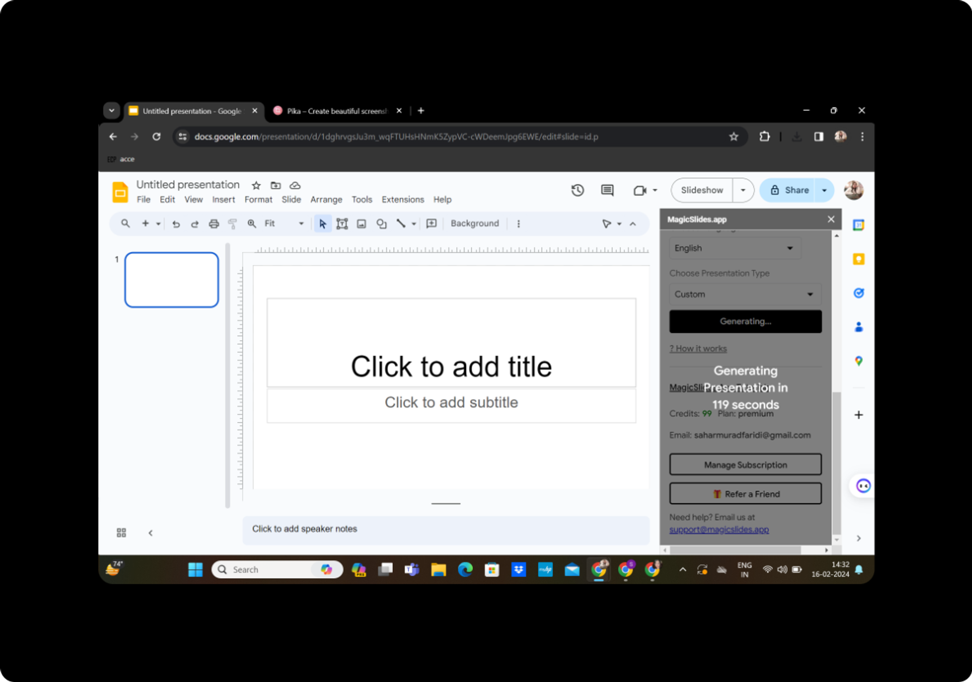The image size is (972, 682).
Task: Click the support@magicslides.app link
Action: [718, 529]
